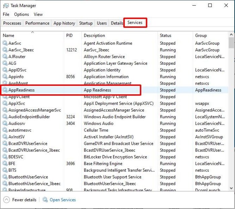
Task: Click the autoTimeSvc group cell
Action: click(207, 130)
